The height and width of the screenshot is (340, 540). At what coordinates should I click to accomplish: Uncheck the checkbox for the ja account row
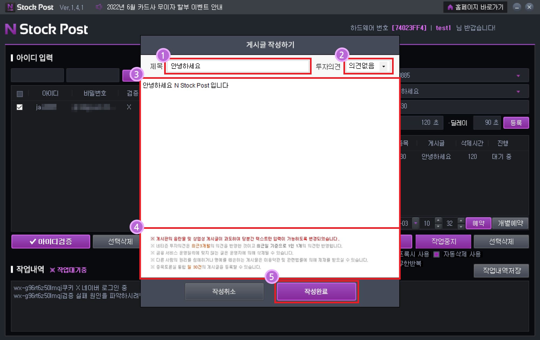20,107
